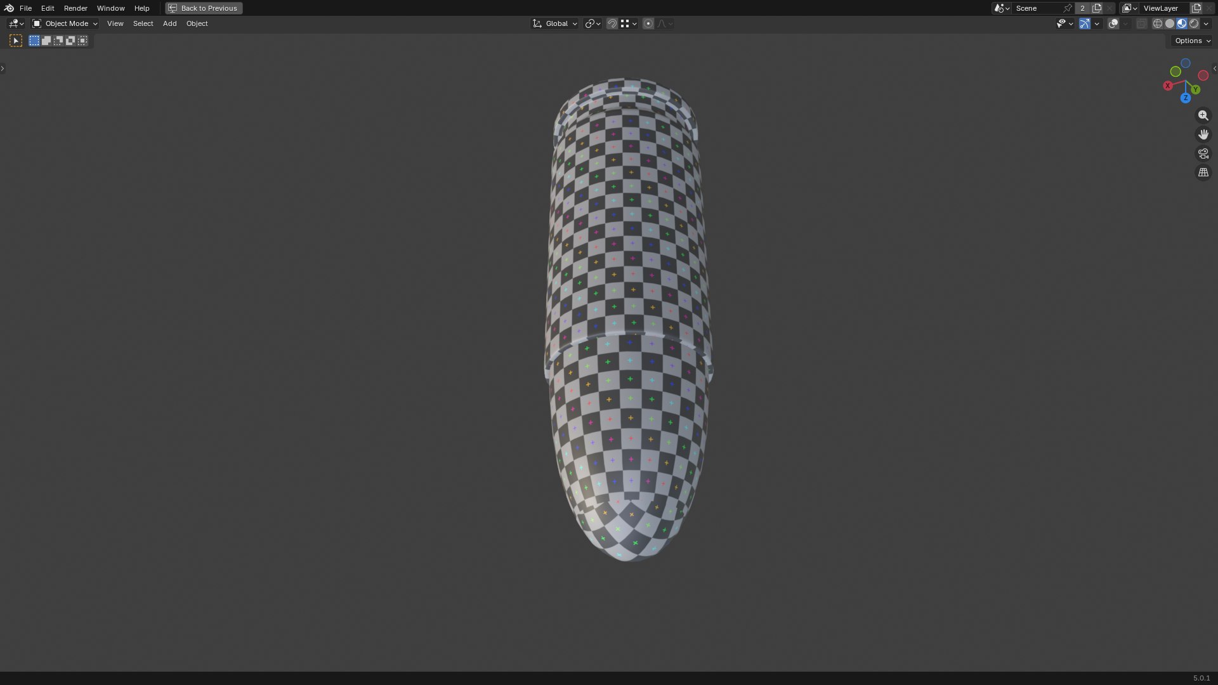Open the viewport Object menu
The height and width of the screenshot is (685, 1218).
pyautogui.click(x=197, y=23)
